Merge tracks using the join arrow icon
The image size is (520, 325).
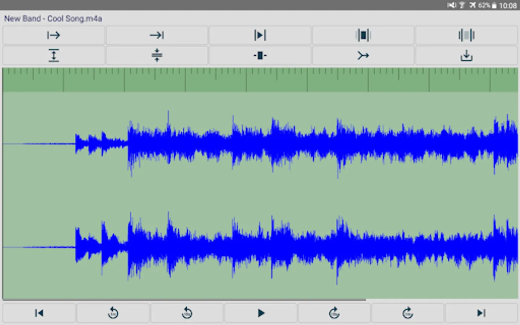363,56
